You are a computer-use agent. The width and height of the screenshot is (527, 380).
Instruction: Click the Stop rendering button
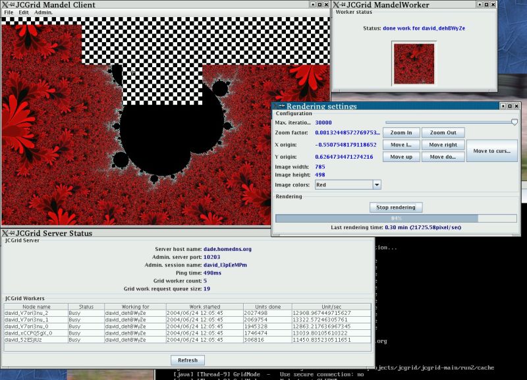click(395, 207)
